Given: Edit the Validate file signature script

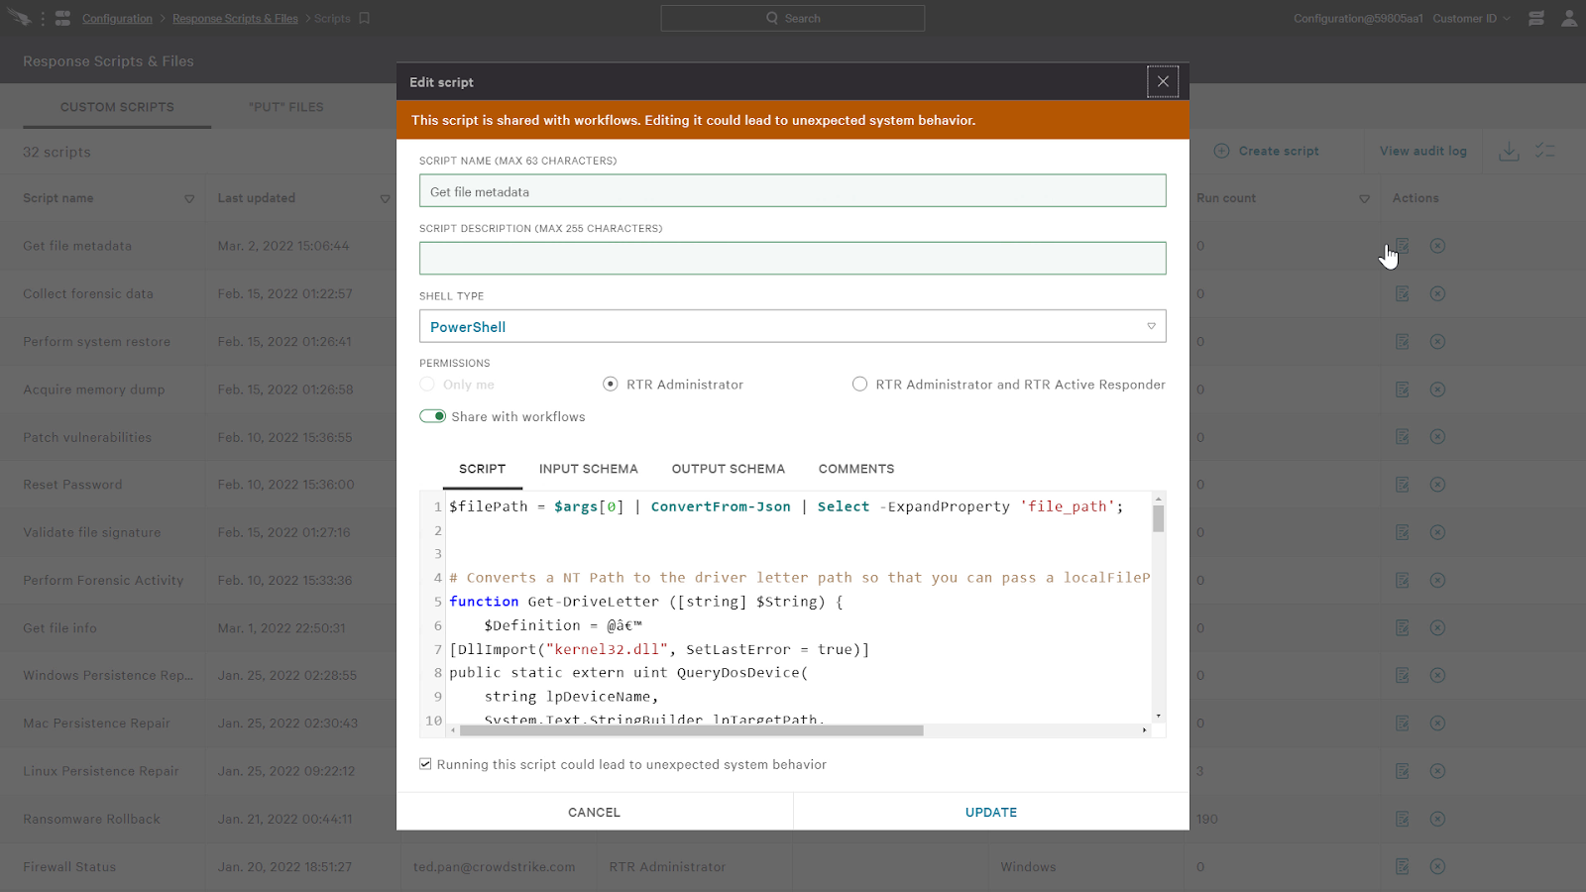Looking at the screenshot, I should pos(1403,532).
